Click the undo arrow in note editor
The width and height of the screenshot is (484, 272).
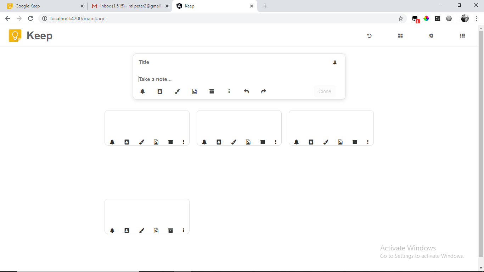(247, 91)
